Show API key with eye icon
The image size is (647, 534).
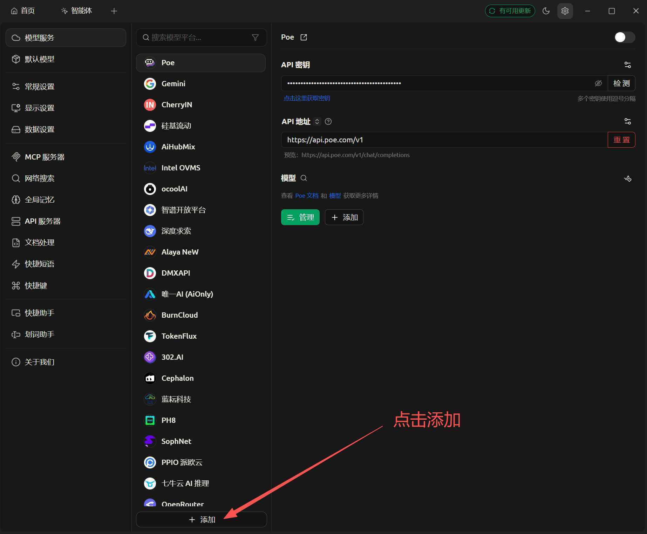pyautogui.click(x=598, y=83)
